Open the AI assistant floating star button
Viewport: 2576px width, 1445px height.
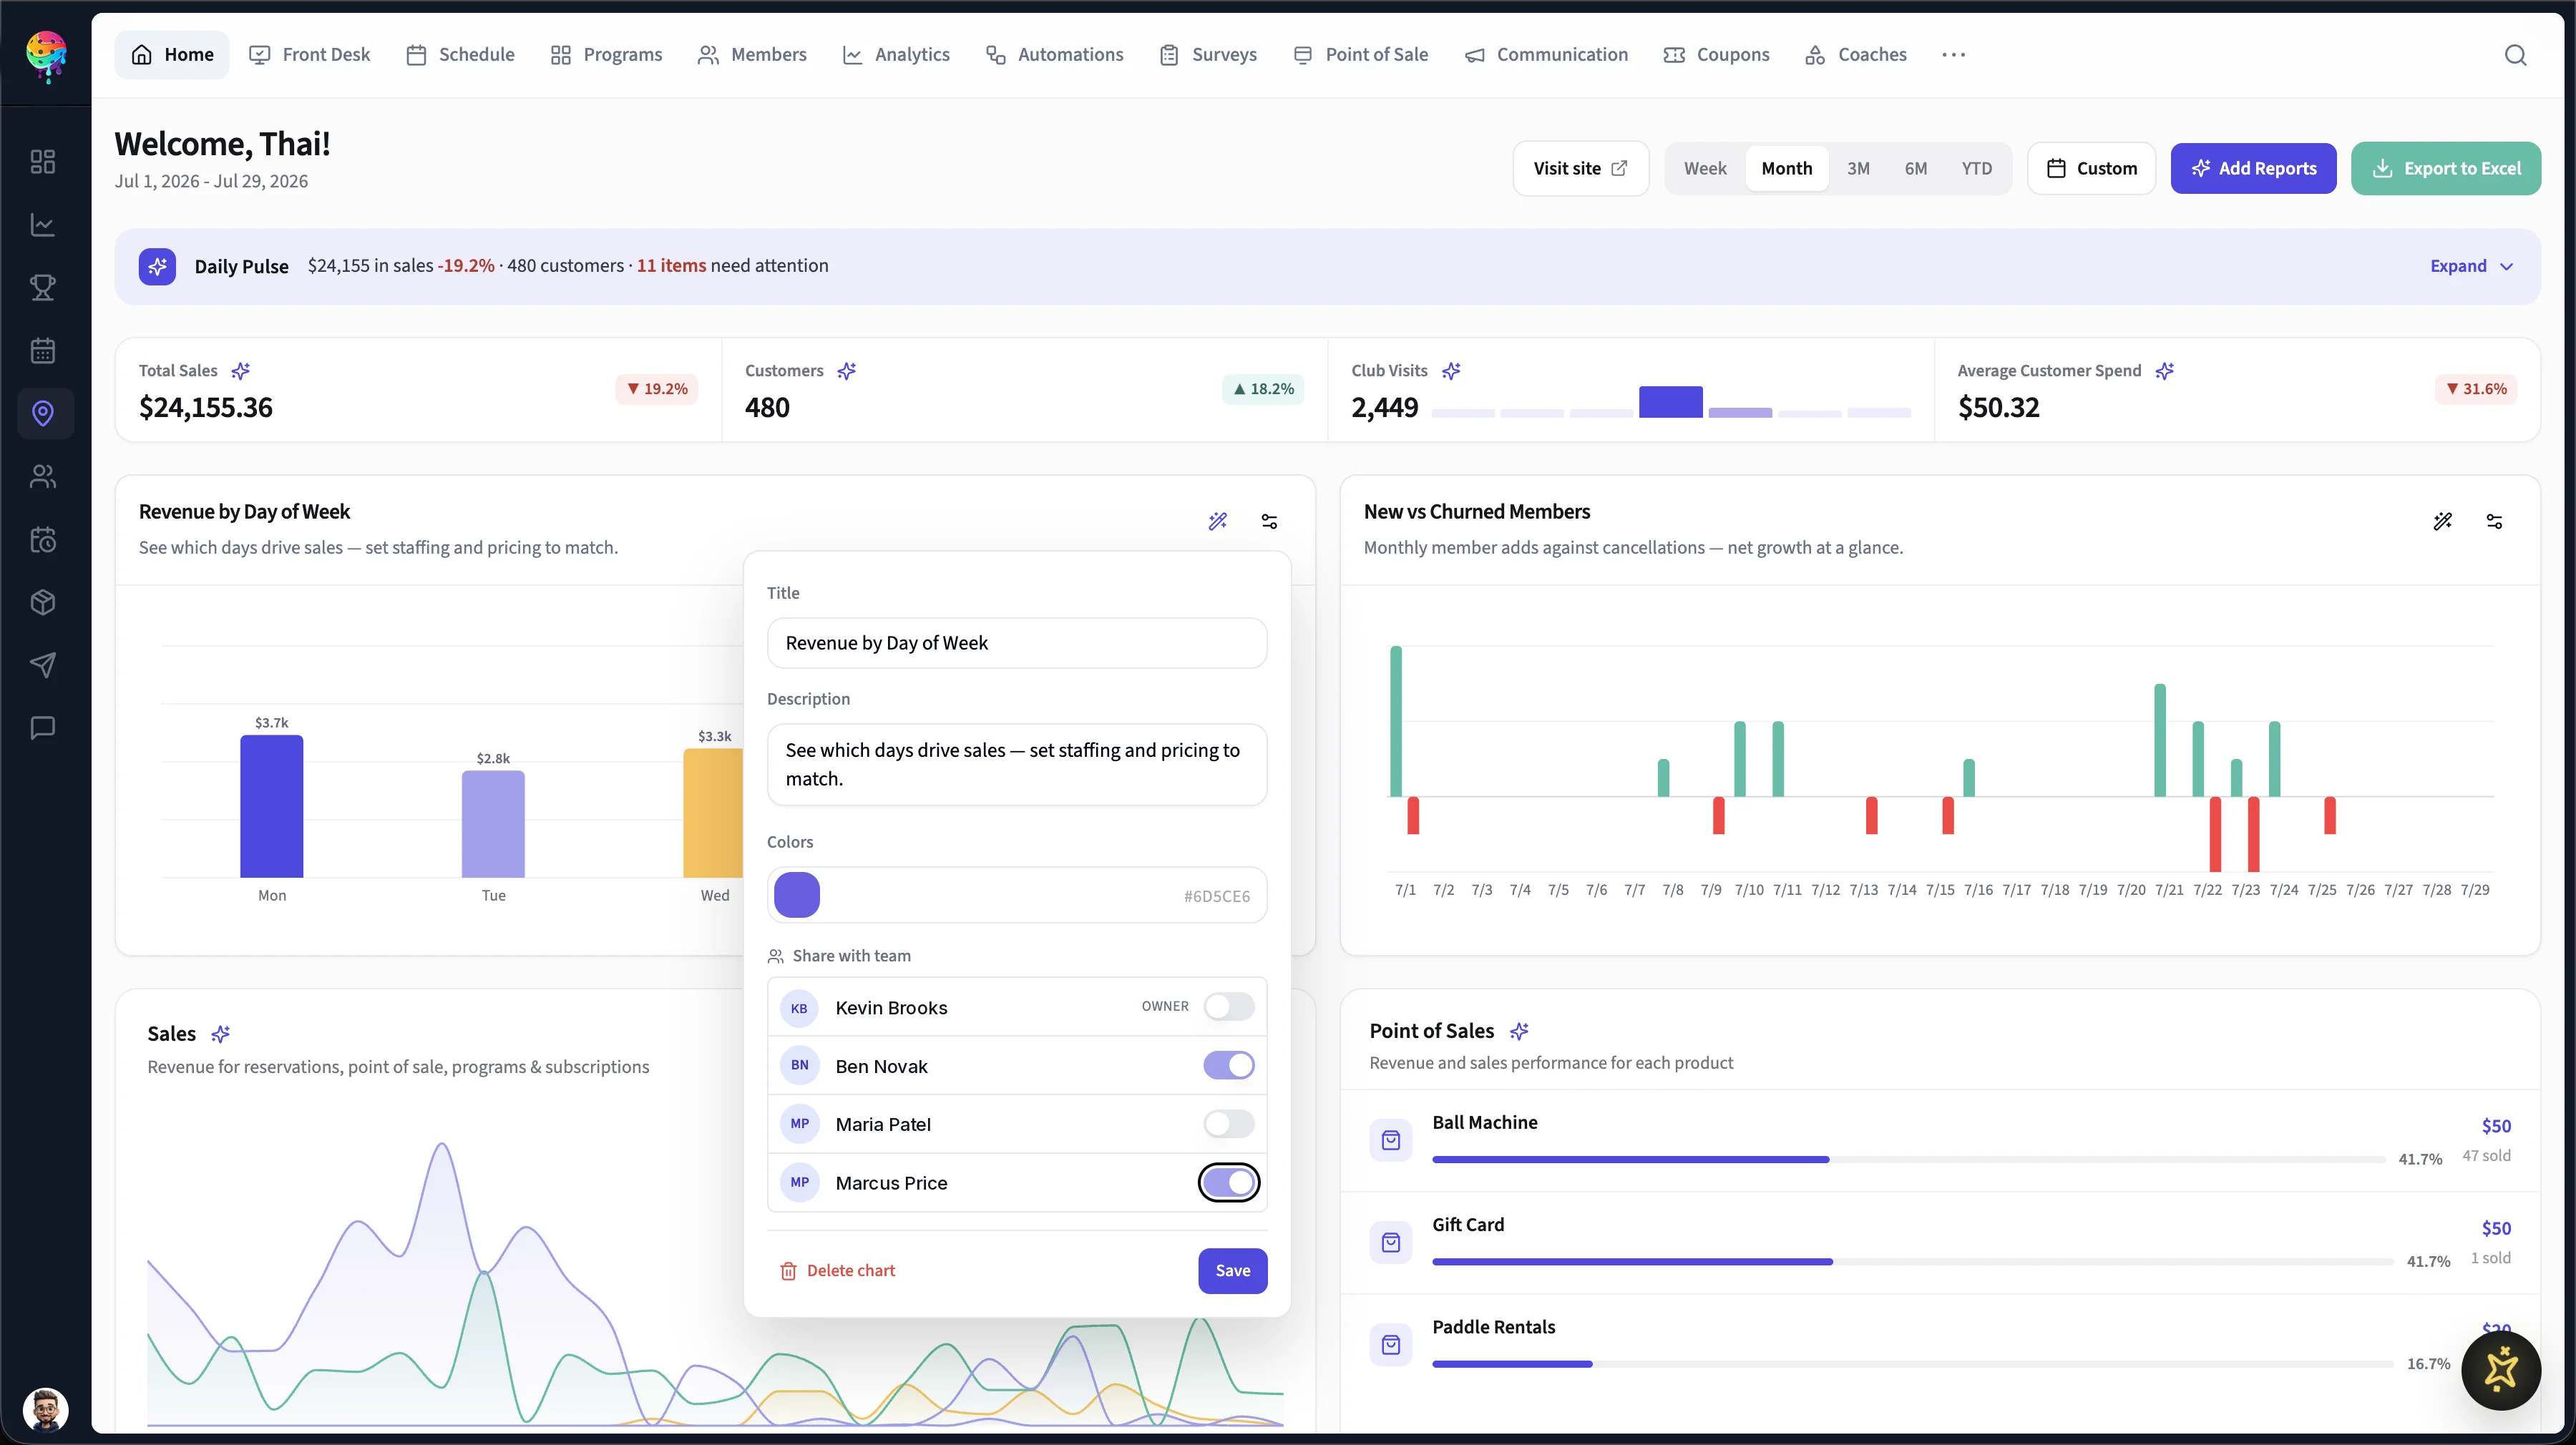[2500, 1369]
